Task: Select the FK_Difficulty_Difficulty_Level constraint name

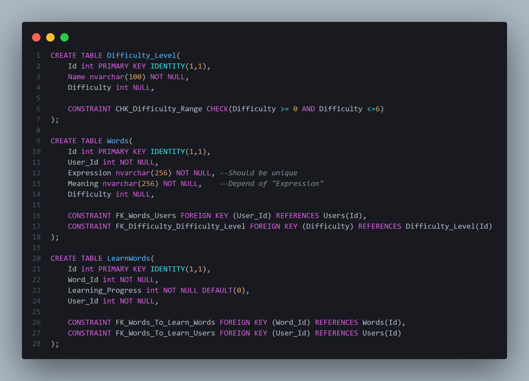Action: 180,226
